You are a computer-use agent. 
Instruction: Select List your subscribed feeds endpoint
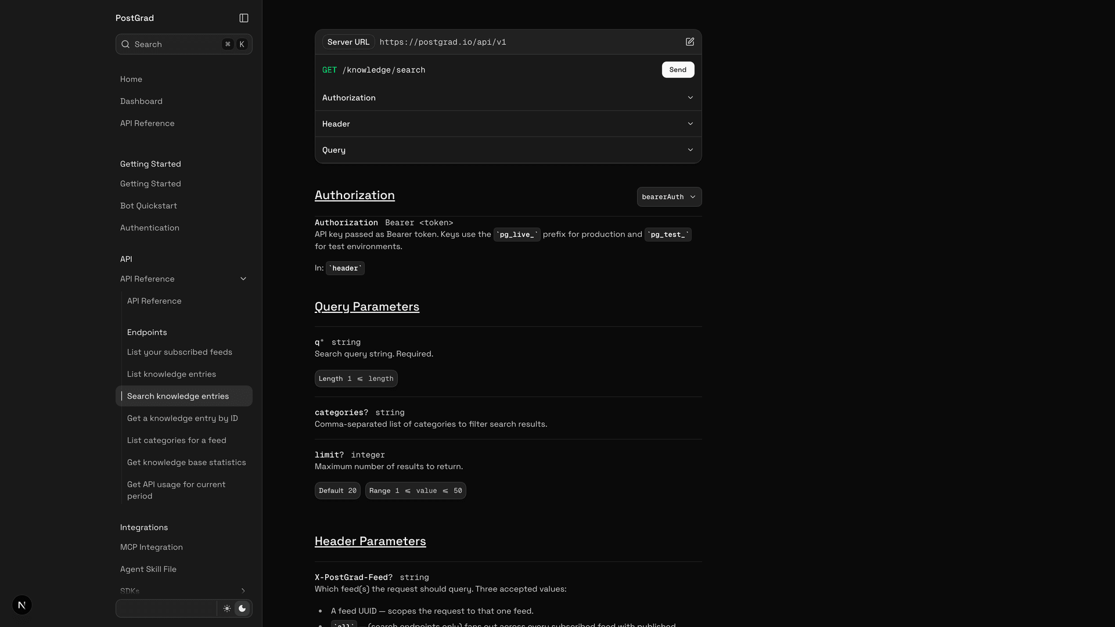coord(179,352)
